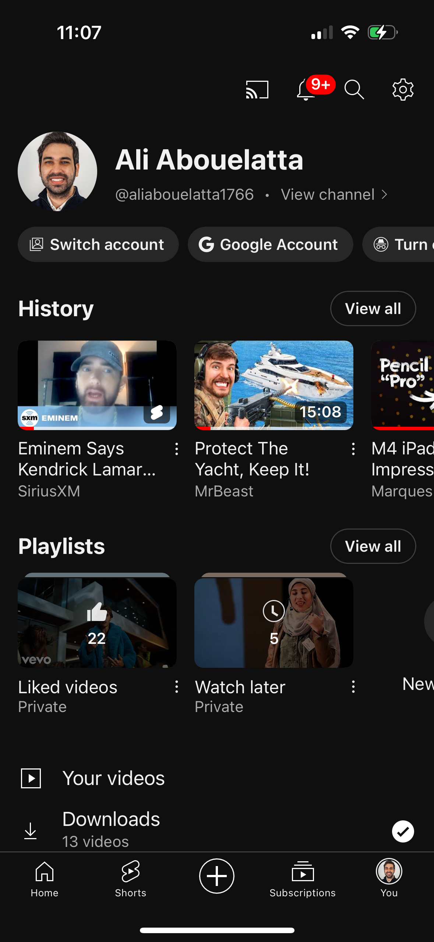Tap the Your videos play icon
This screenshot has height=942, width=434.
tap(31, 778)
